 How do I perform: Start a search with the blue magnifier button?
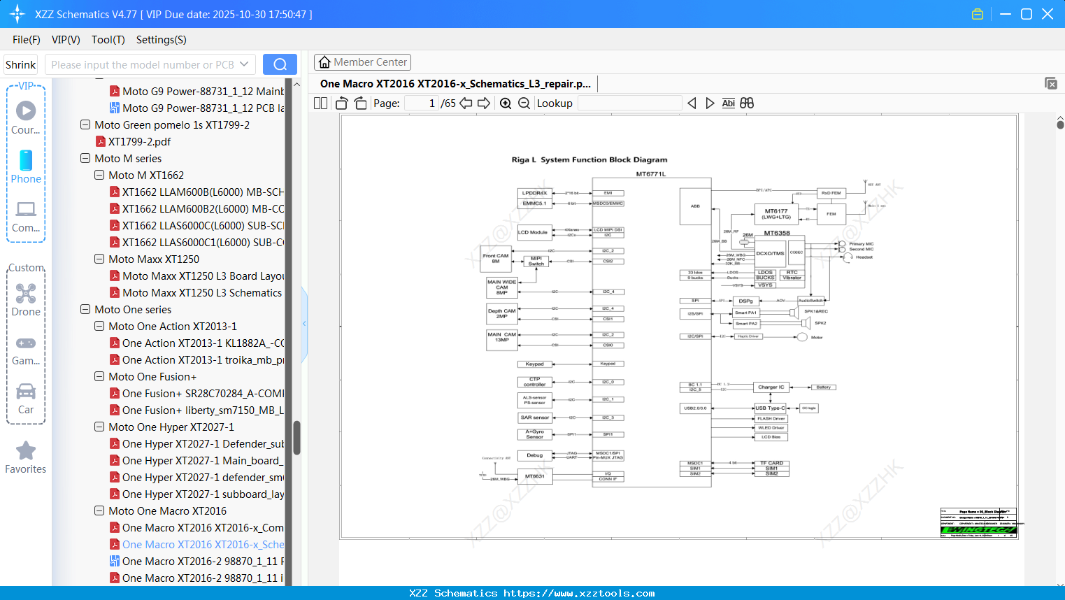pos(280,64)
